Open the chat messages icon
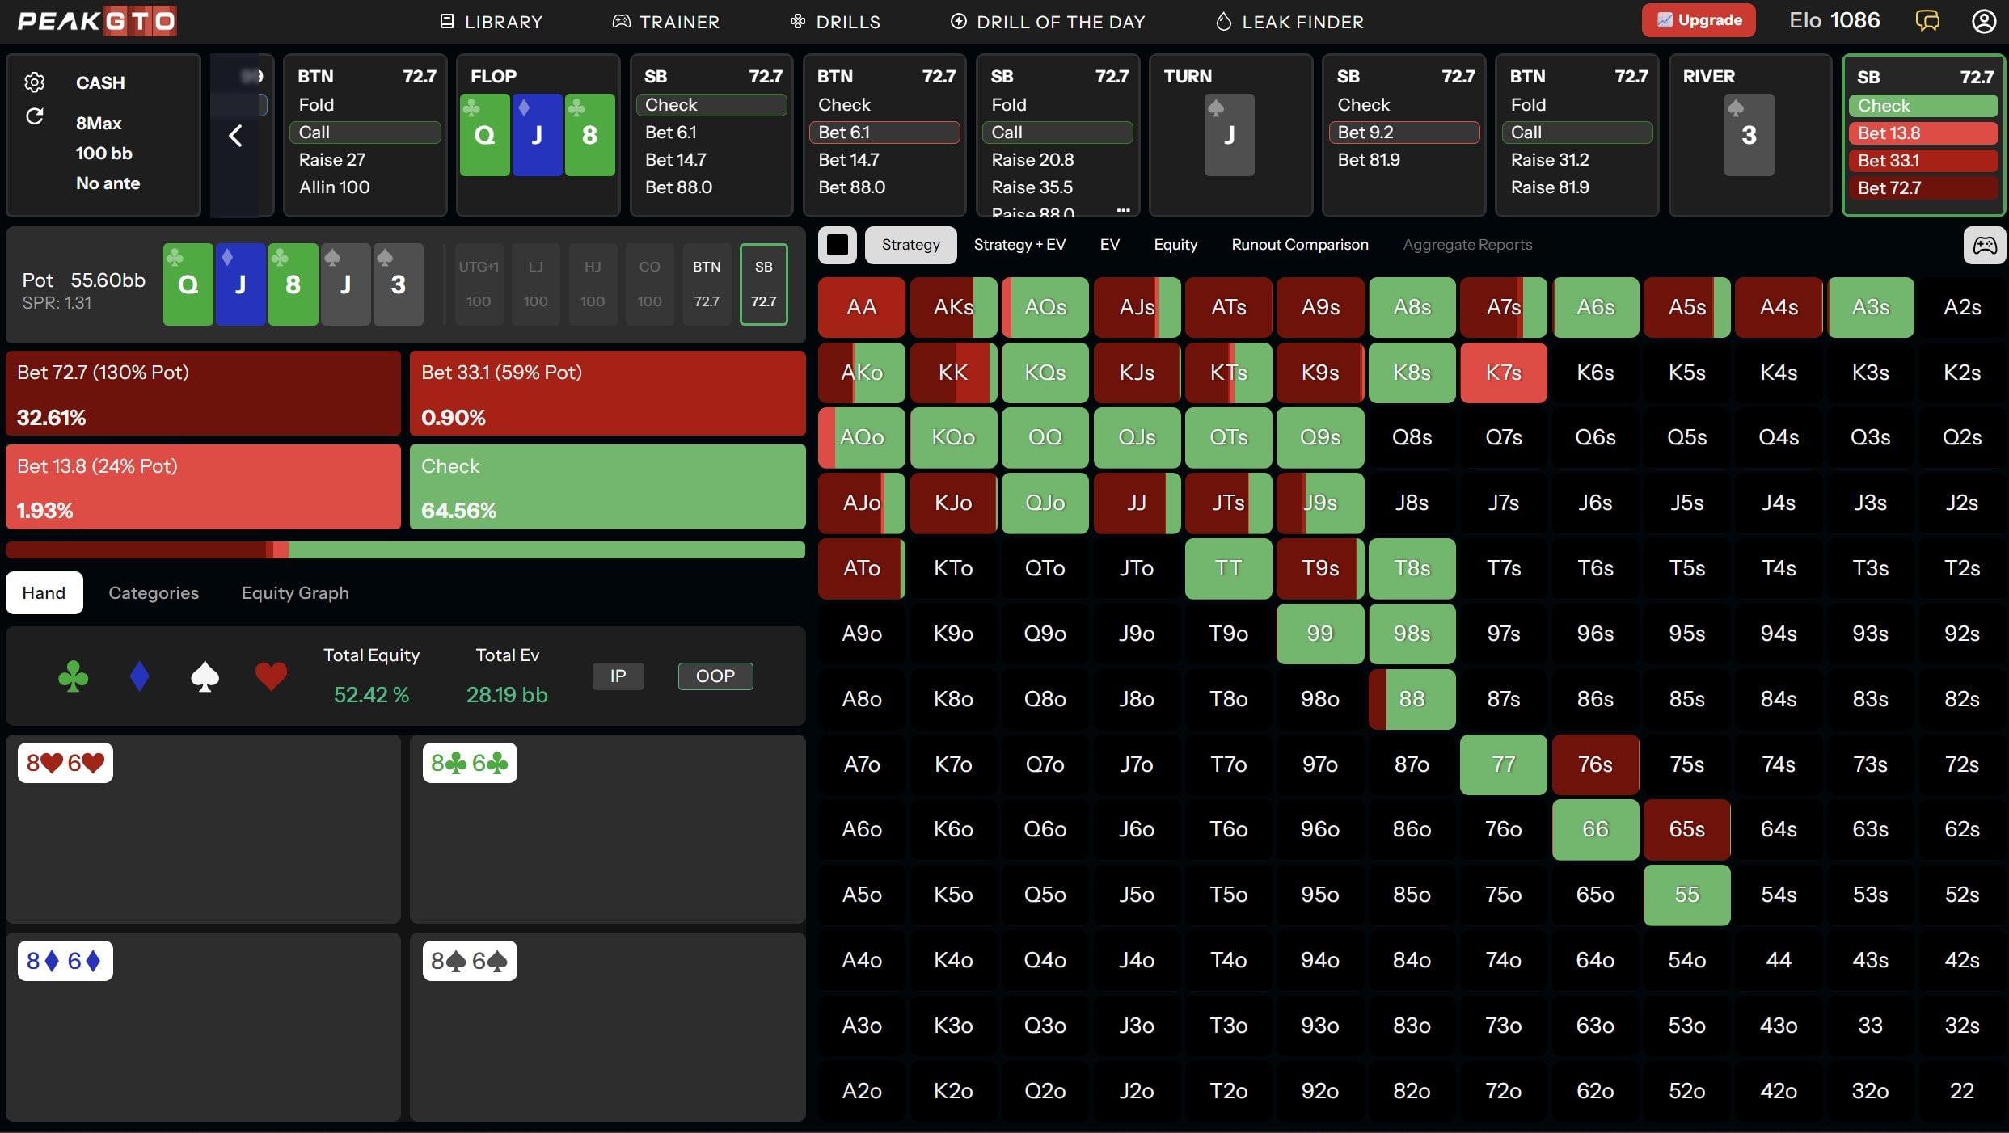2009x1133 pixels. (x=1927, y=21)
